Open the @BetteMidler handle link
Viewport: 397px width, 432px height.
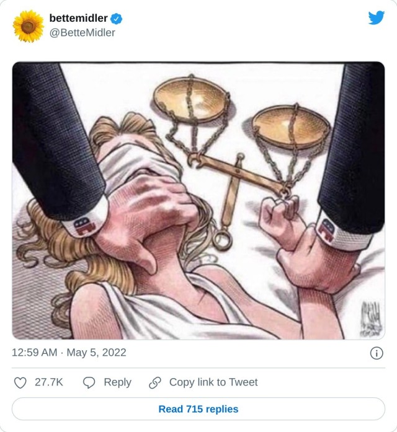coord(82,33)
